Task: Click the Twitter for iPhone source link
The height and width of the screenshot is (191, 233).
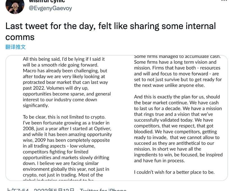Action: point(103,189)
